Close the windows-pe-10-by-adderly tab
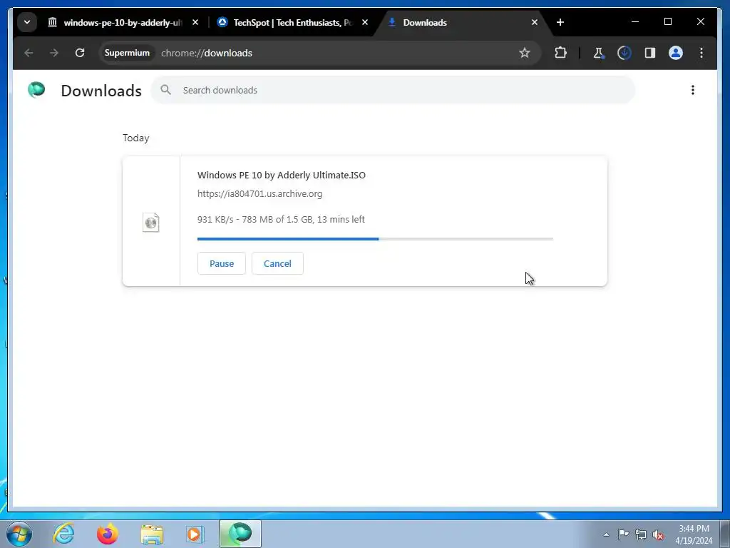730x548 pixels. (195, 22)
